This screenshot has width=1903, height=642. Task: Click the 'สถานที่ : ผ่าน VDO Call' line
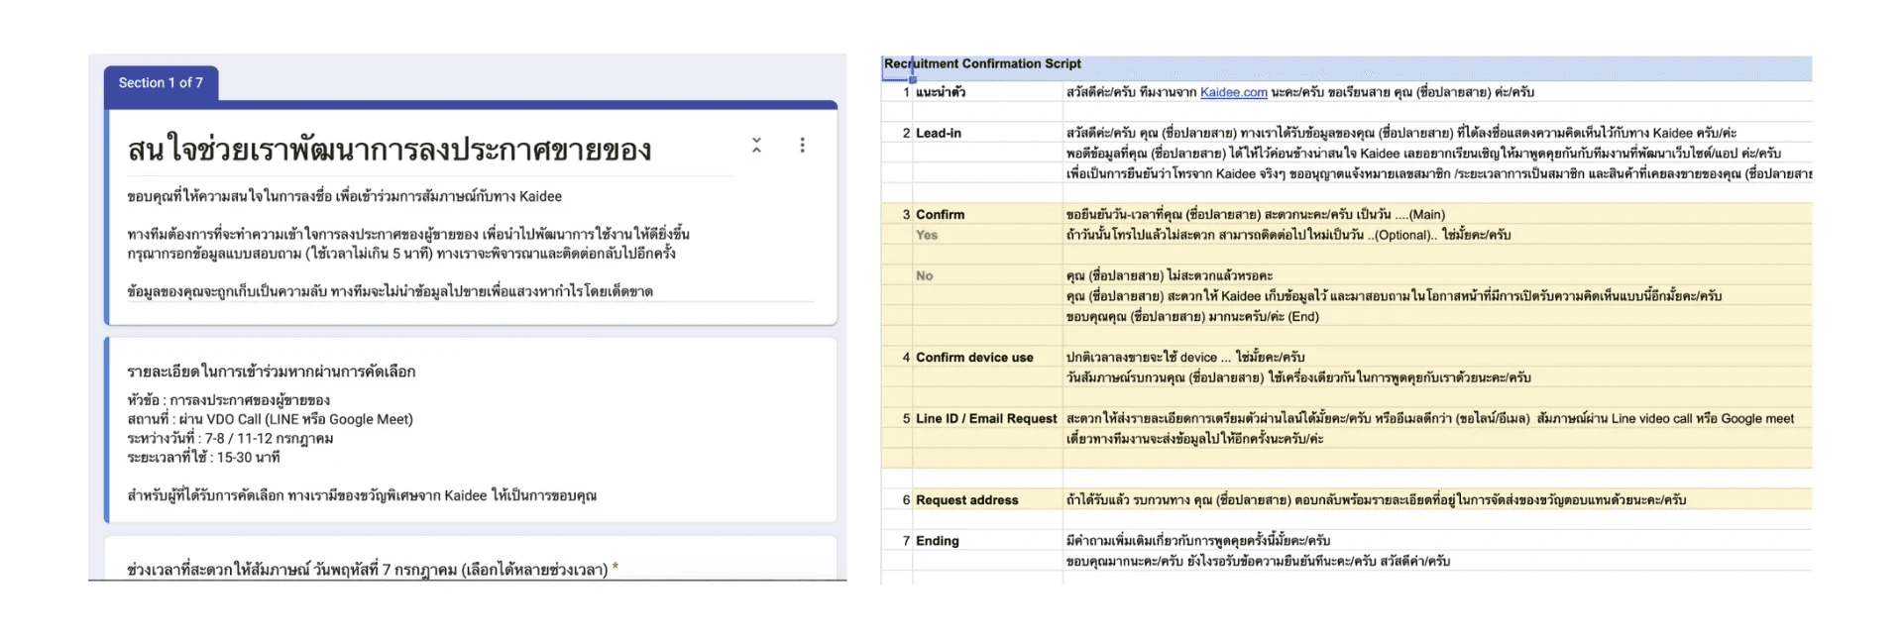pos(270,419)
